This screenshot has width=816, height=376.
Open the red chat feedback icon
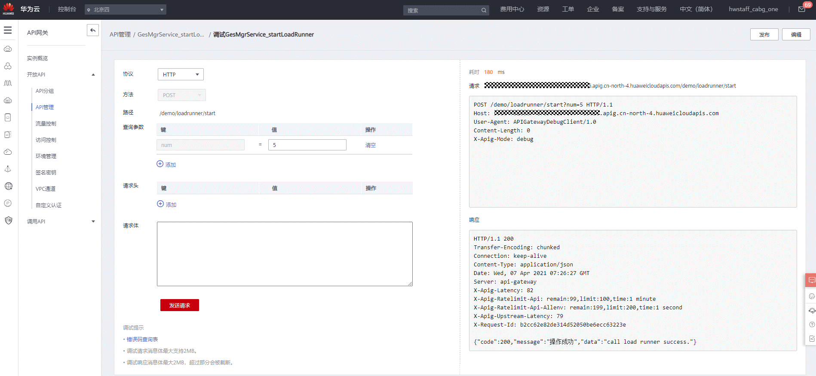point(811,280)
